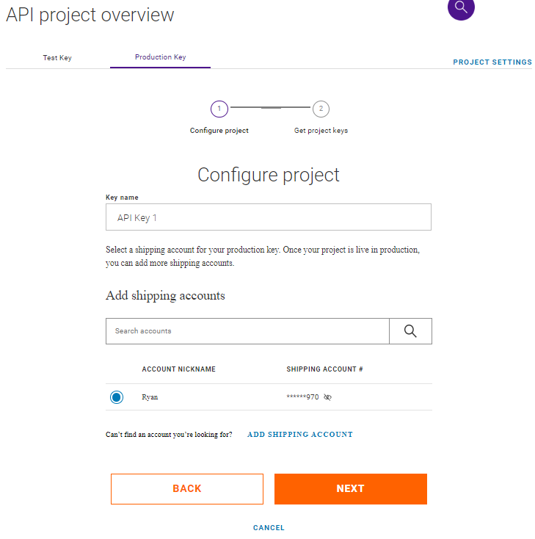The width and height of the screenshot is (535, 539).
Task: Click the Account Nickname column header
Action: click(178, 369)
